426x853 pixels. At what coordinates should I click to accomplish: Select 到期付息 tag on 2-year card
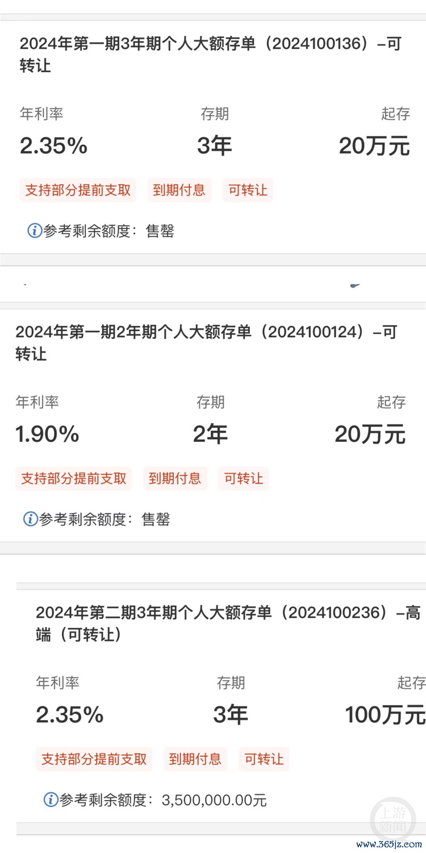(175, 478)
